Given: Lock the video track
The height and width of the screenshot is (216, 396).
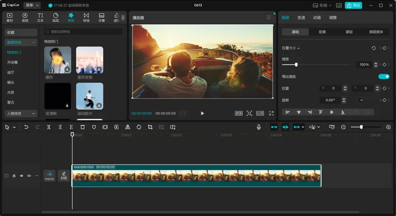Looking at the screenshot, I should coord(14,176).
